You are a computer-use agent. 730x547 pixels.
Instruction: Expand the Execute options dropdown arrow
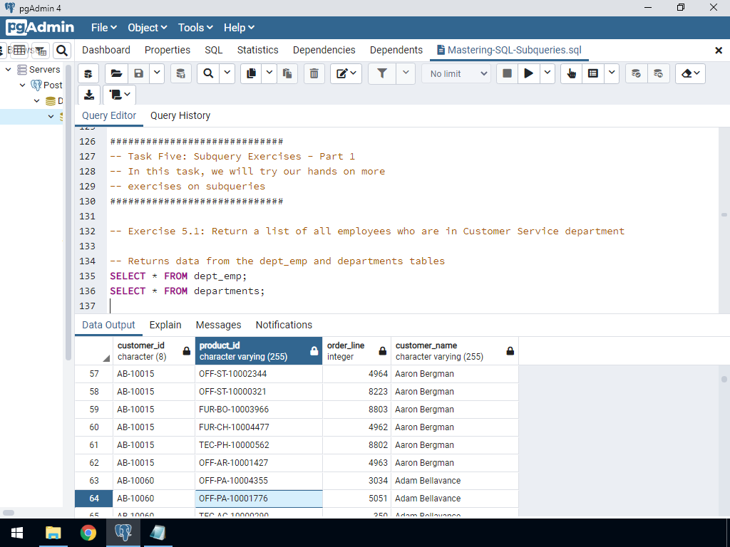pos(547,73)
